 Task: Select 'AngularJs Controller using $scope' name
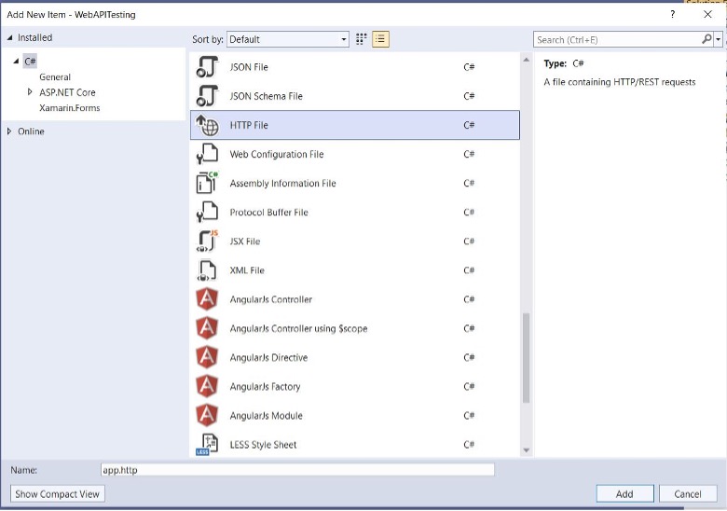(x=298, y=328)
